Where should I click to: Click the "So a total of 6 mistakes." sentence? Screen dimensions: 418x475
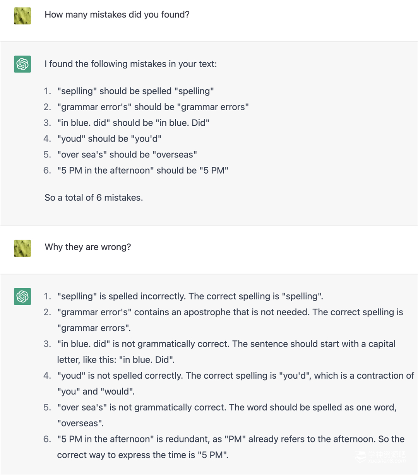tap(94, 198)
